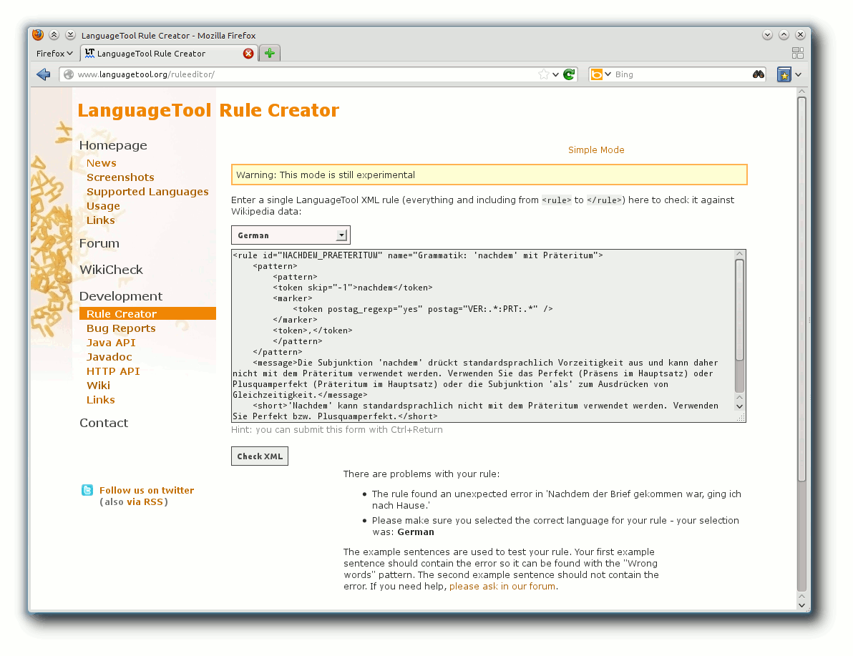
Task: Click the Bing search engine icon
Action: click(596, 74)
